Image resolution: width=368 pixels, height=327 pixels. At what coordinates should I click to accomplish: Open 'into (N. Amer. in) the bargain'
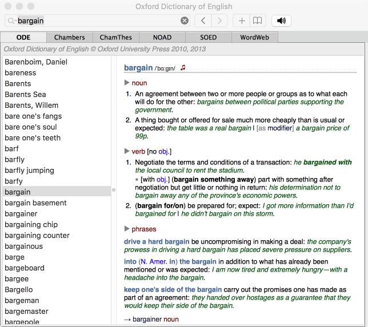pos(170,261)
